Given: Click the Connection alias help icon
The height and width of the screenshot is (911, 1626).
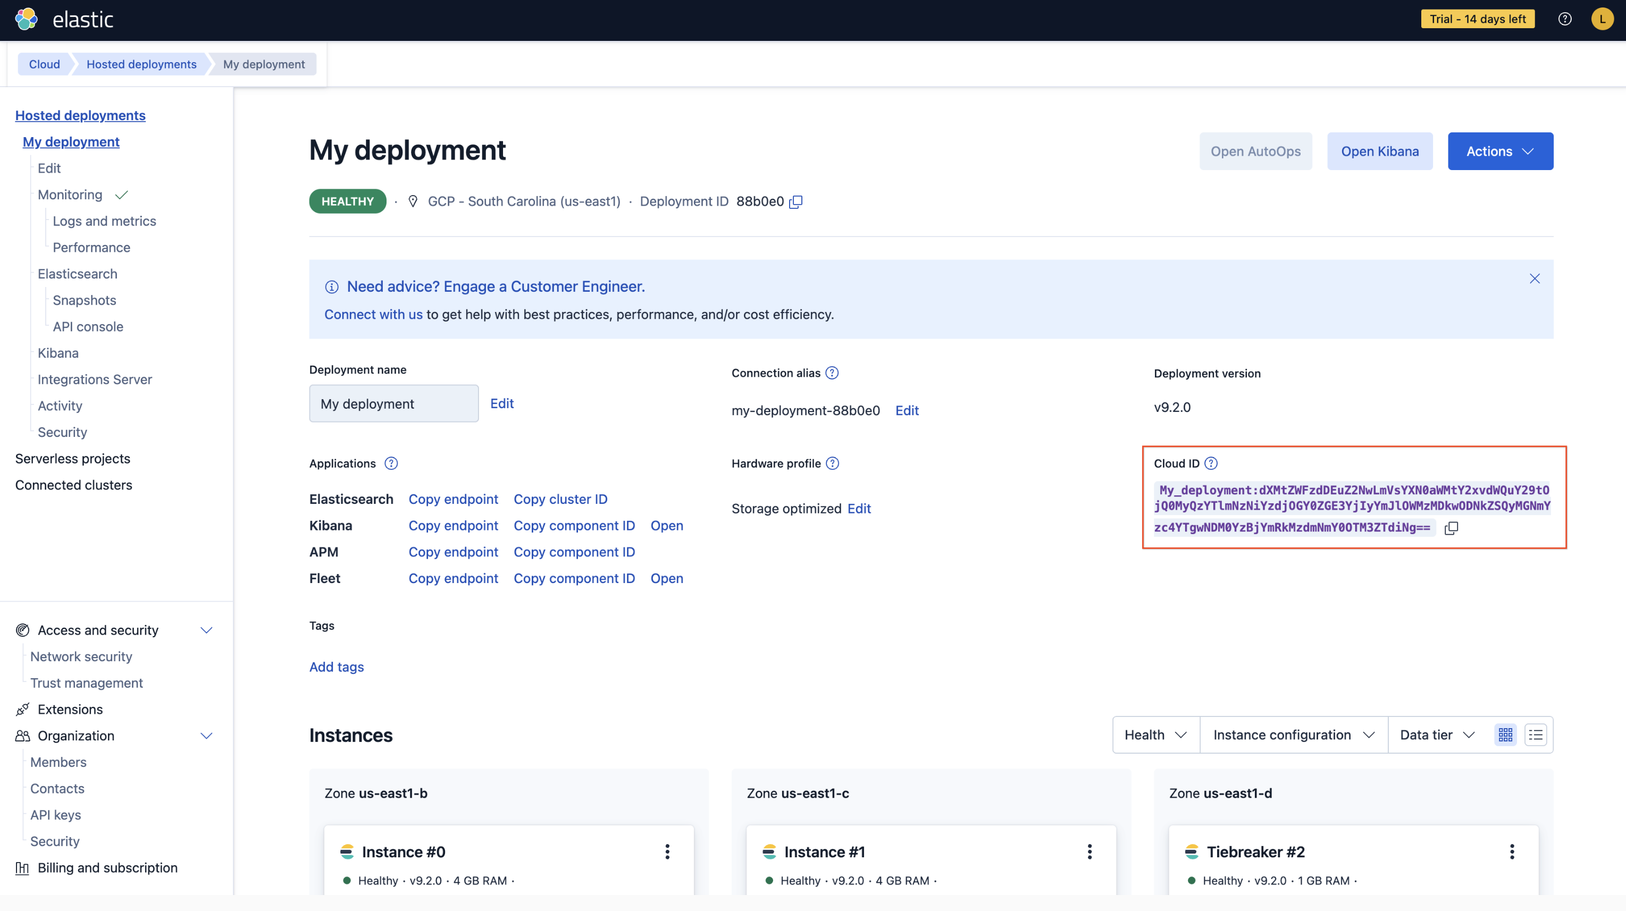Looking at the screenshot, I should 832,373.
